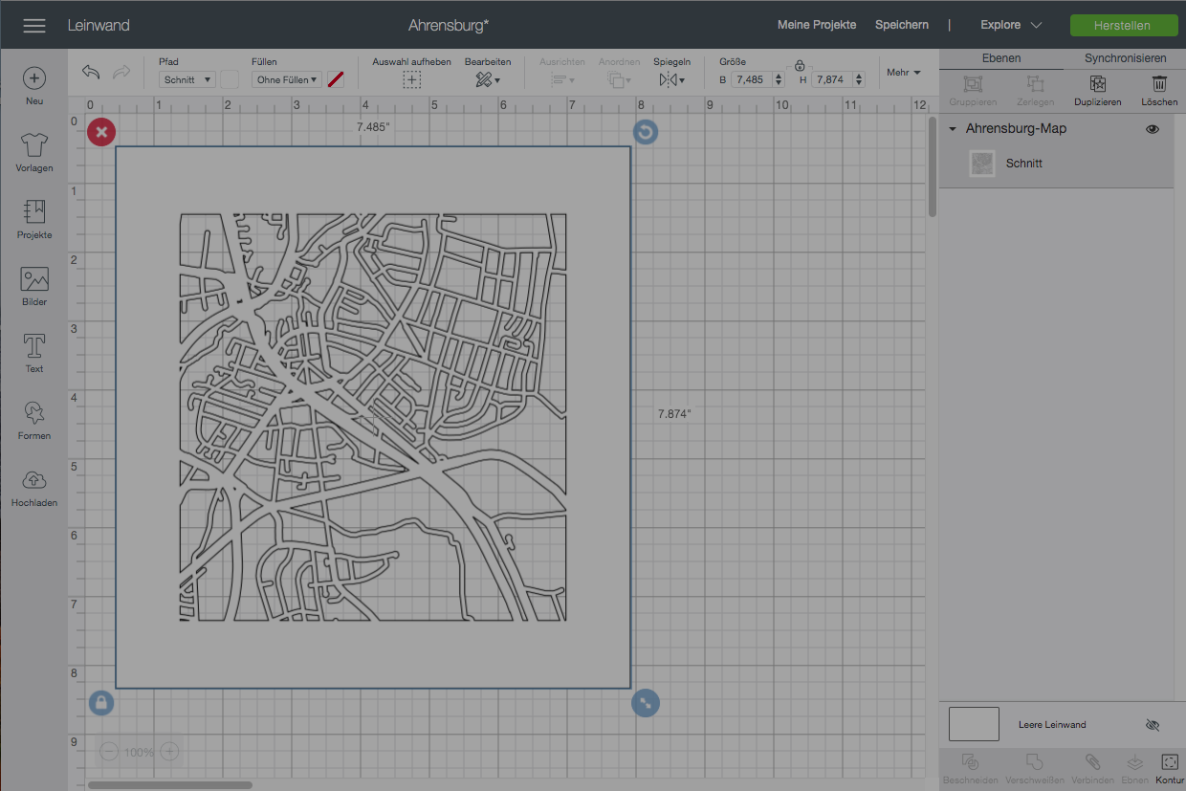Switch to the Synchronisieren tab
This screenshot has width=1186, height=791.
(1125, 58)
